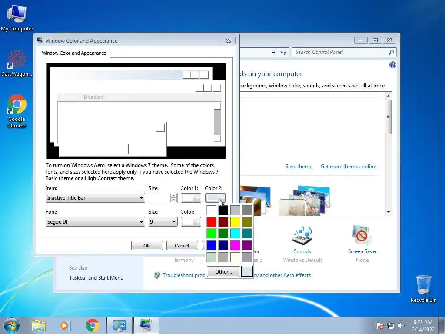Pick the magenta swatch
Viewport: 445px width, 334px height.
pyautogui.click(x=235, y=245)
